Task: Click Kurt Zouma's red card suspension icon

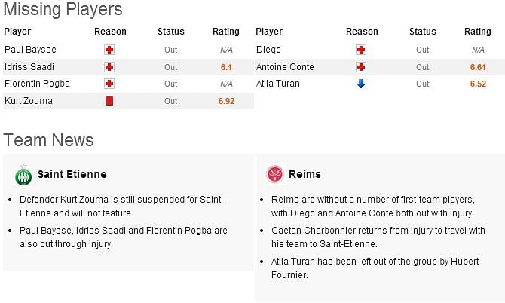Action: pos(109,101)
